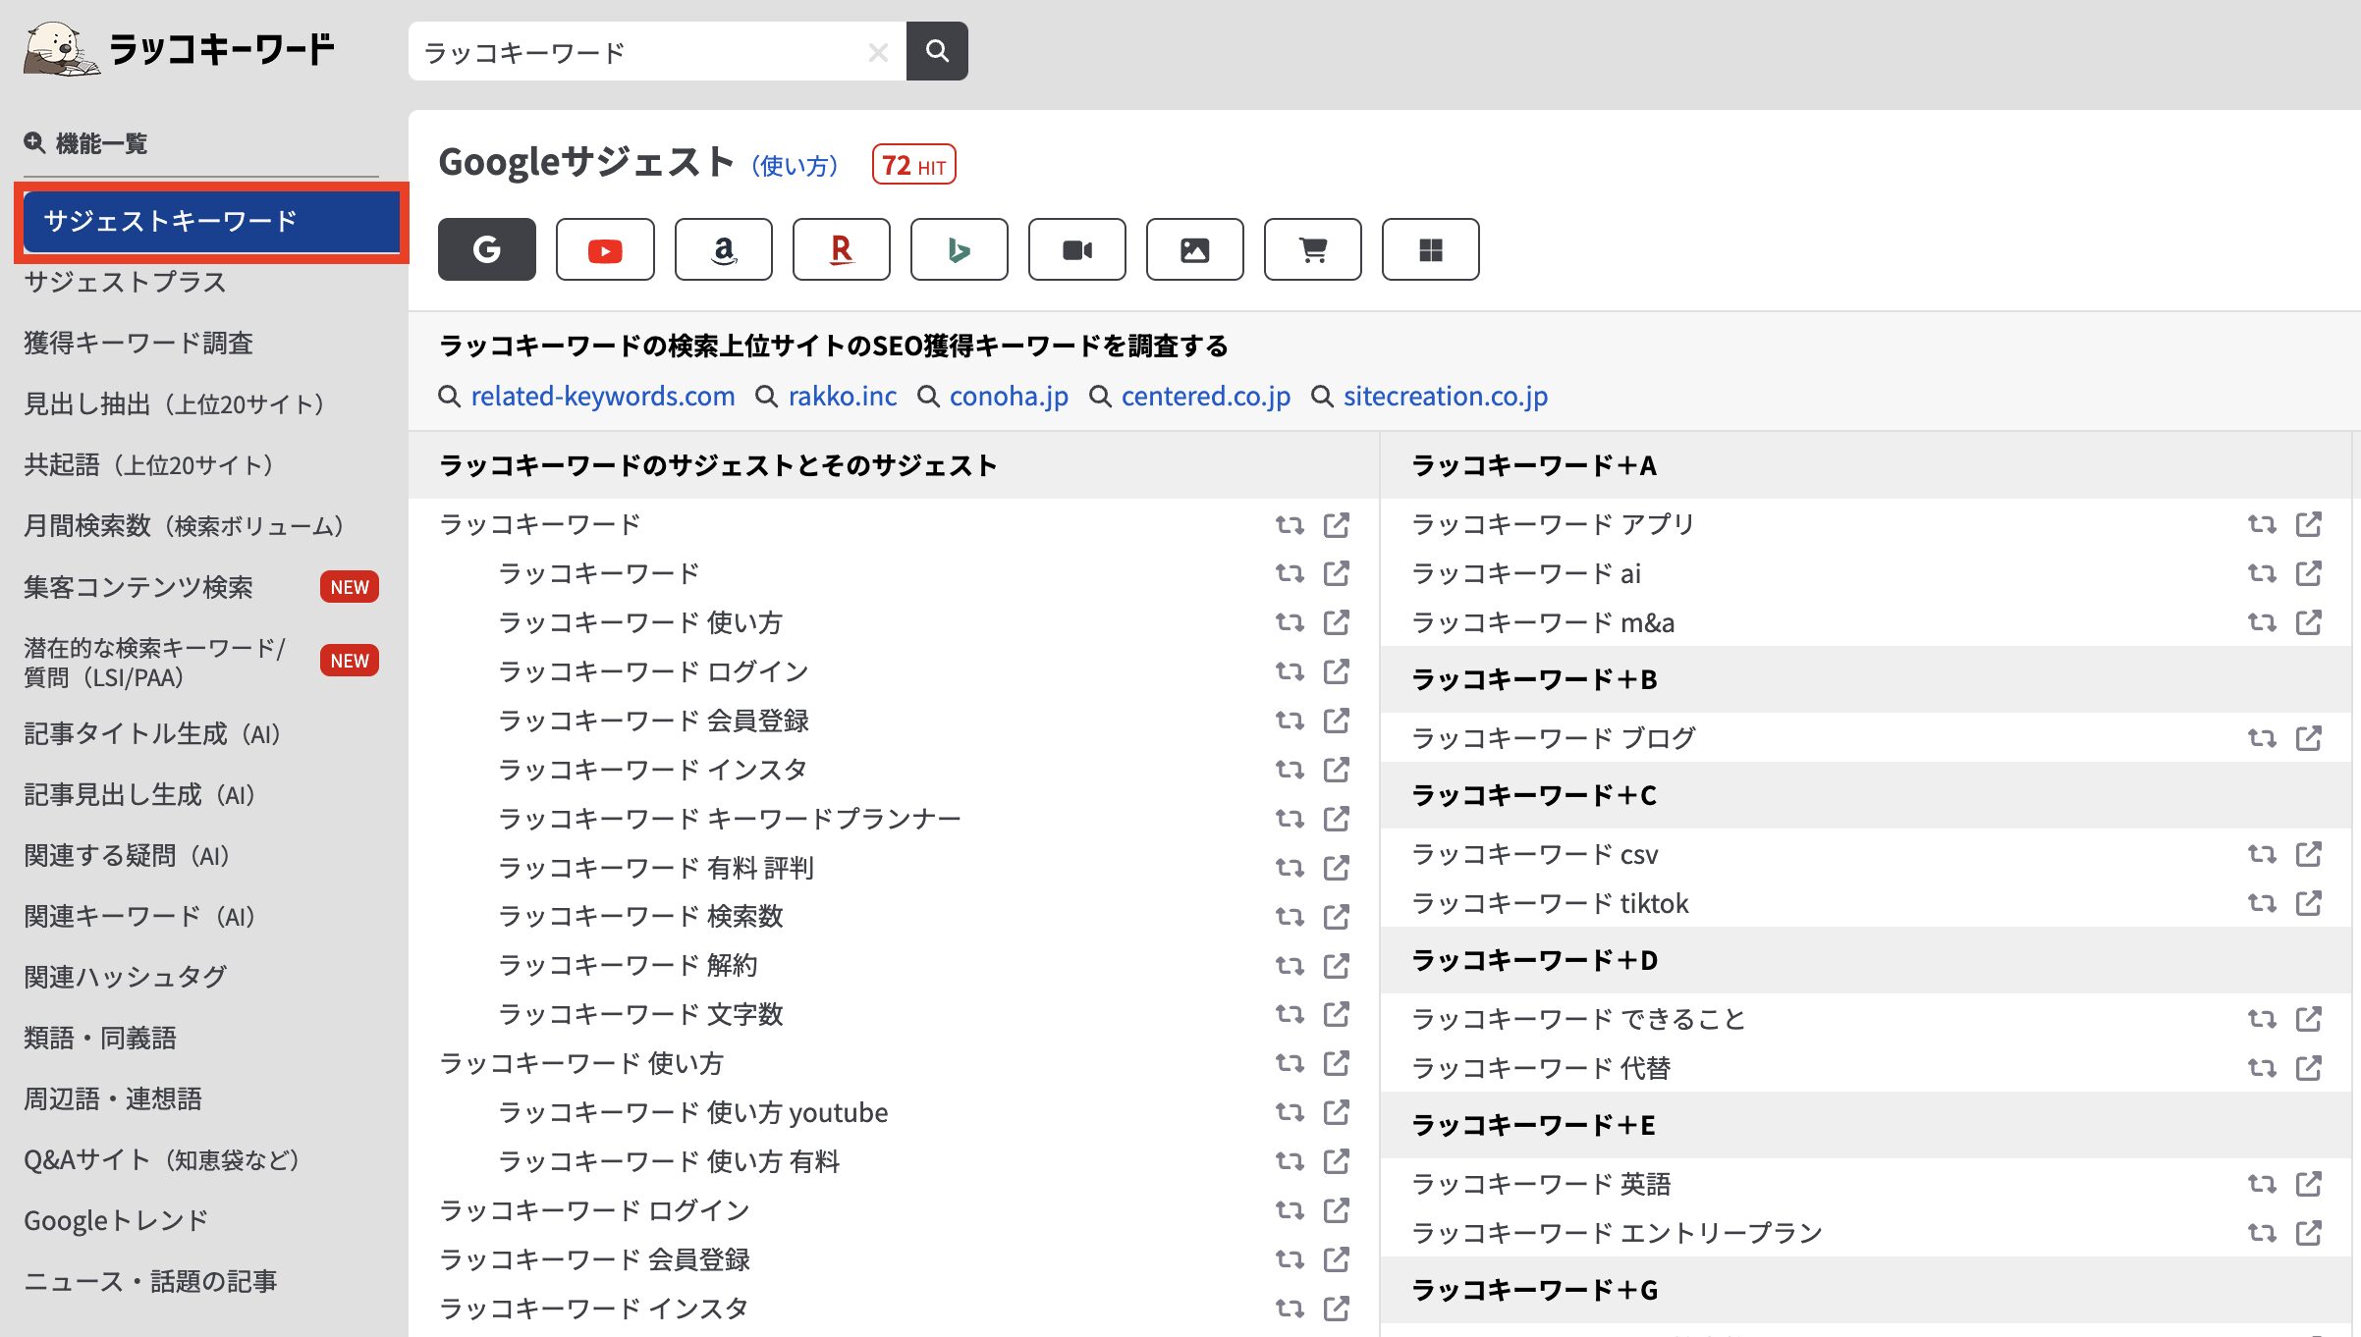Image resolution: width=2361 pixels, height=1337 pixels.
Task: Open external link for ラッコキーワード ai
Action: (2309, 573)
